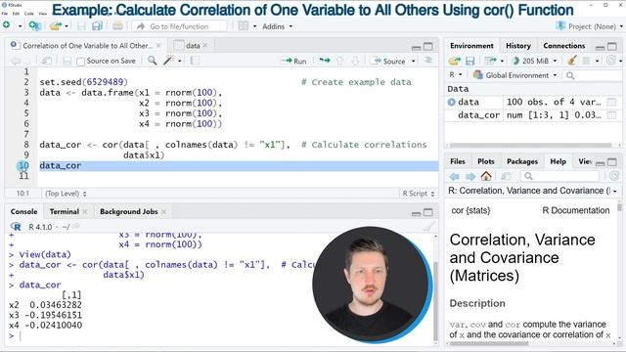The image size is (626, 352).
Task: Click the Create Project icon
Action: pyautogui.click(x=35, y=26)
